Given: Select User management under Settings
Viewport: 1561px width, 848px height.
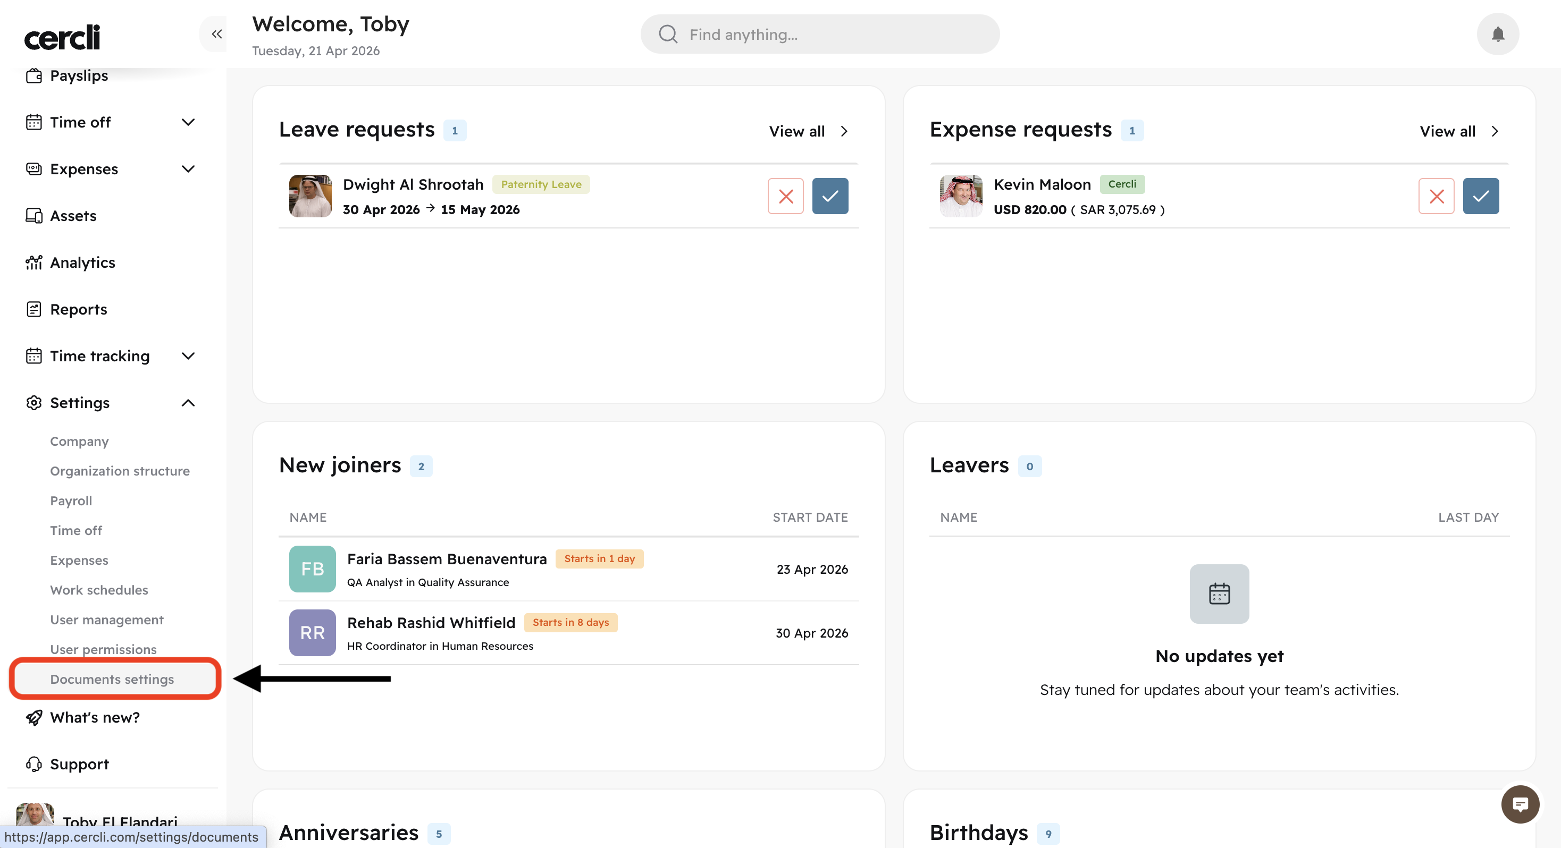Looking at the screenshot, I should coord(107,620).
